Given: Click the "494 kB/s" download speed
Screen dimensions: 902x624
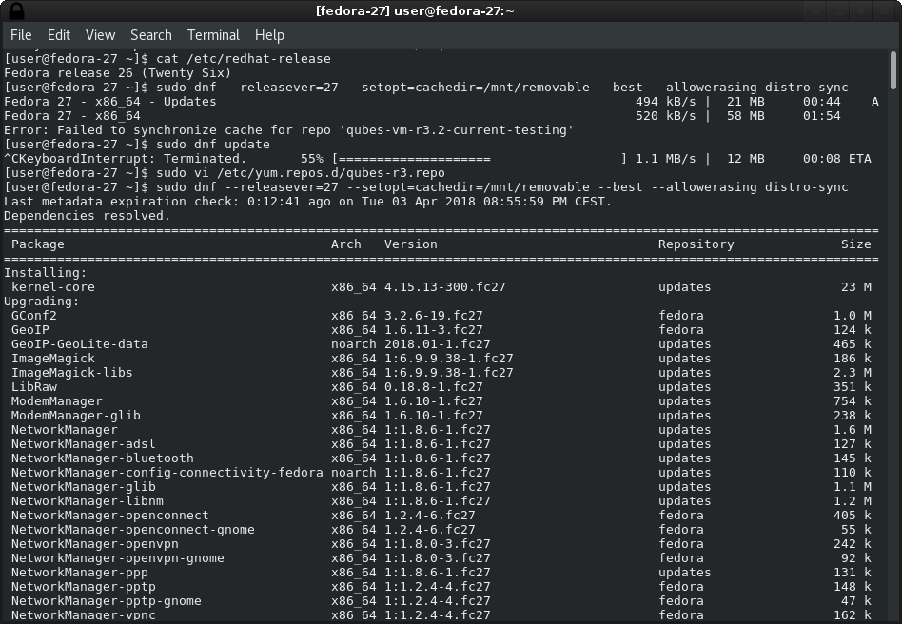Looking at the screenshot, I should (x=666, y=102).
